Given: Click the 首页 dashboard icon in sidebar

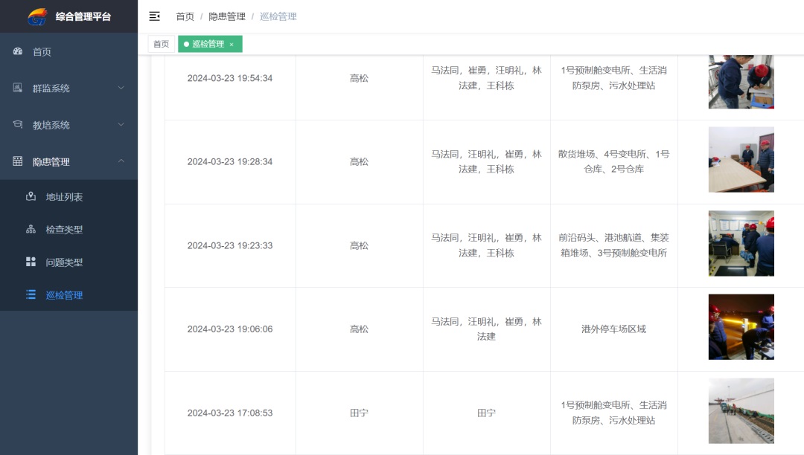Looking at the screenshot, I should pyautogui.click(x=19, y=51).
